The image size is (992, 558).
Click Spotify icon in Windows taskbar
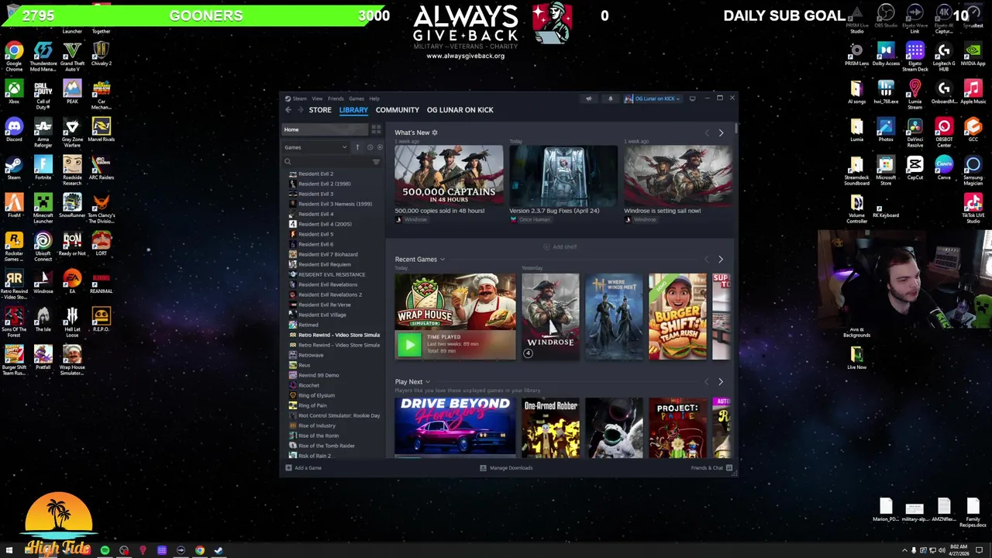click(105, 550)
